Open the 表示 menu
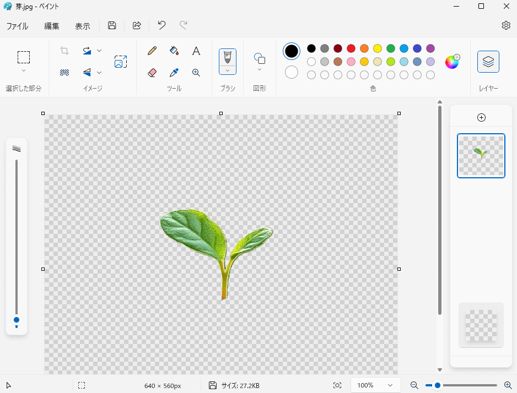The height and width of the screenshot is (393, 517). (x=83, y=26)
